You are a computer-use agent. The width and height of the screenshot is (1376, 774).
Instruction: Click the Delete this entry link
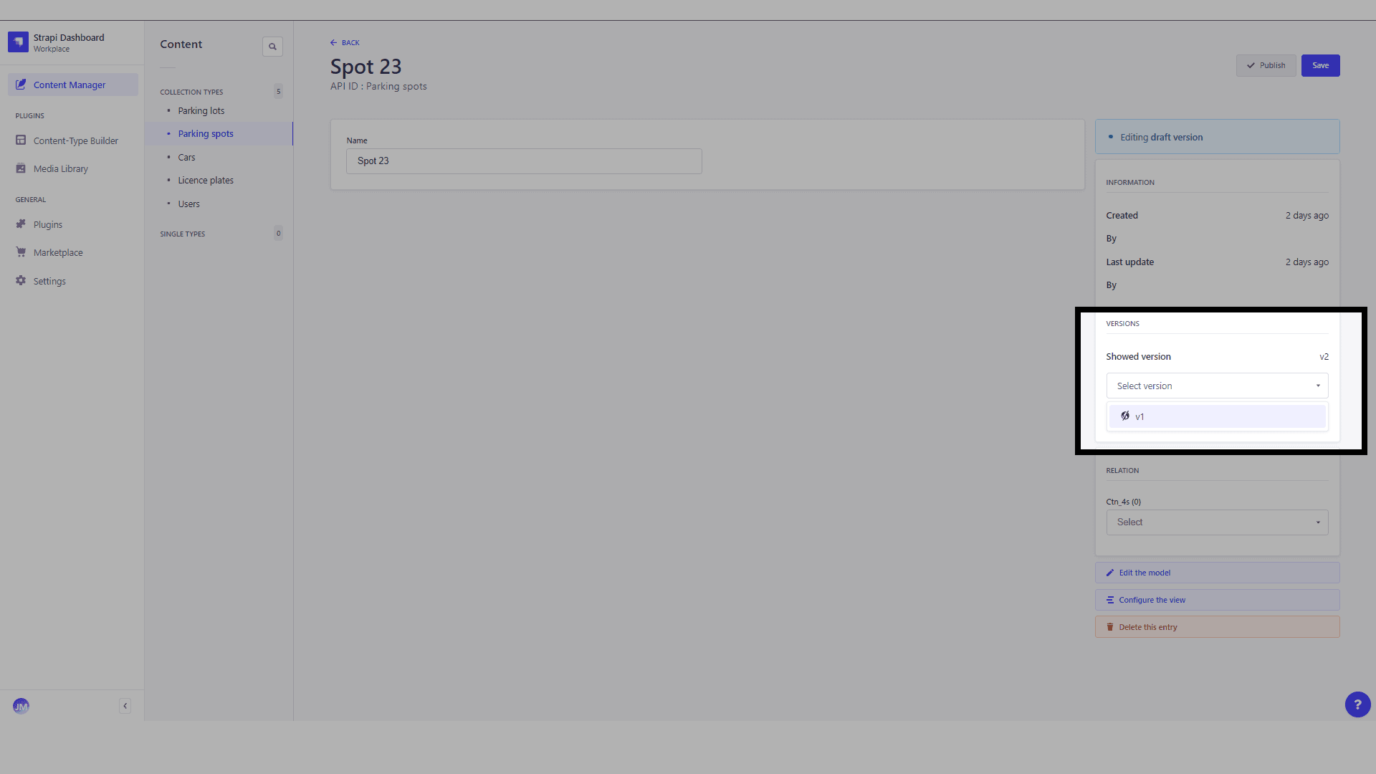coord(1147,626)
